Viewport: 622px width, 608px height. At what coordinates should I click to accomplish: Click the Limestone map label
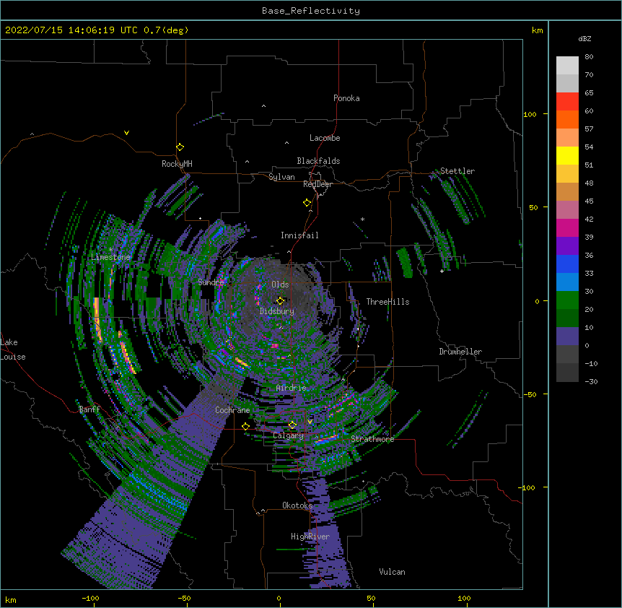click(110, 257)
